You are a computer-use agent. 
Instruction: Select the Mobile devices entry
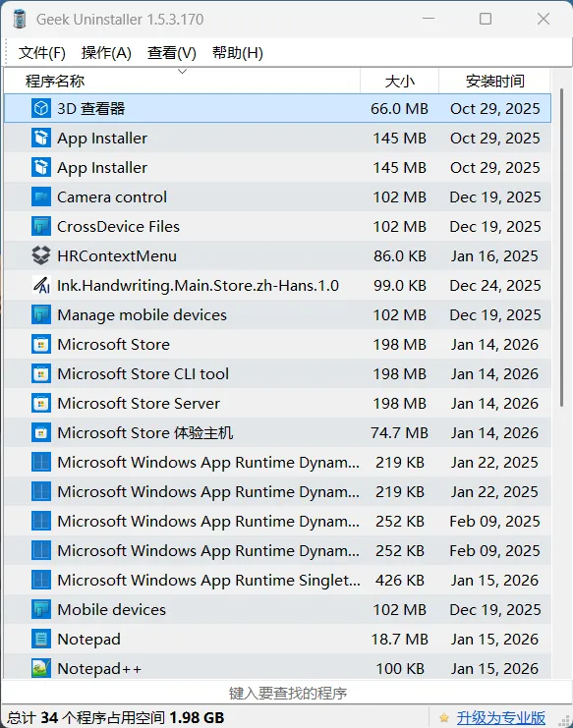(x=278, y=609)
